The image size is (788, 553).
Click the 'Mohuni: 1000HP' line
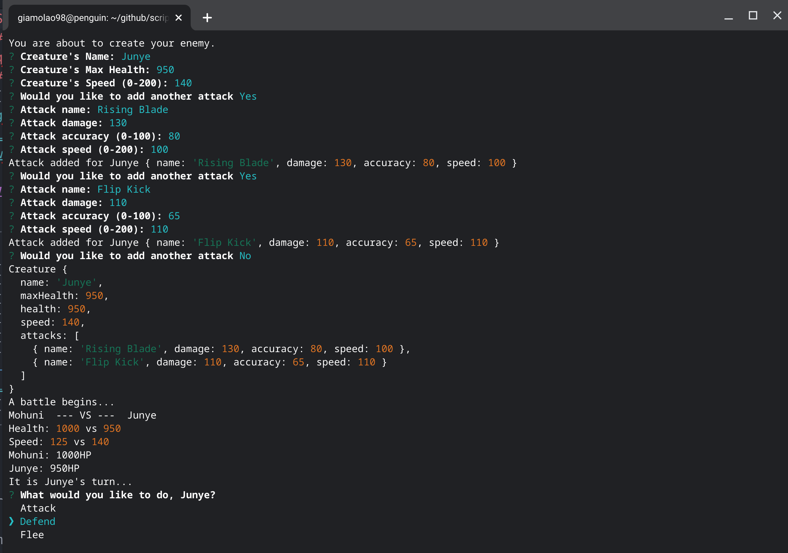pos(50,455)
